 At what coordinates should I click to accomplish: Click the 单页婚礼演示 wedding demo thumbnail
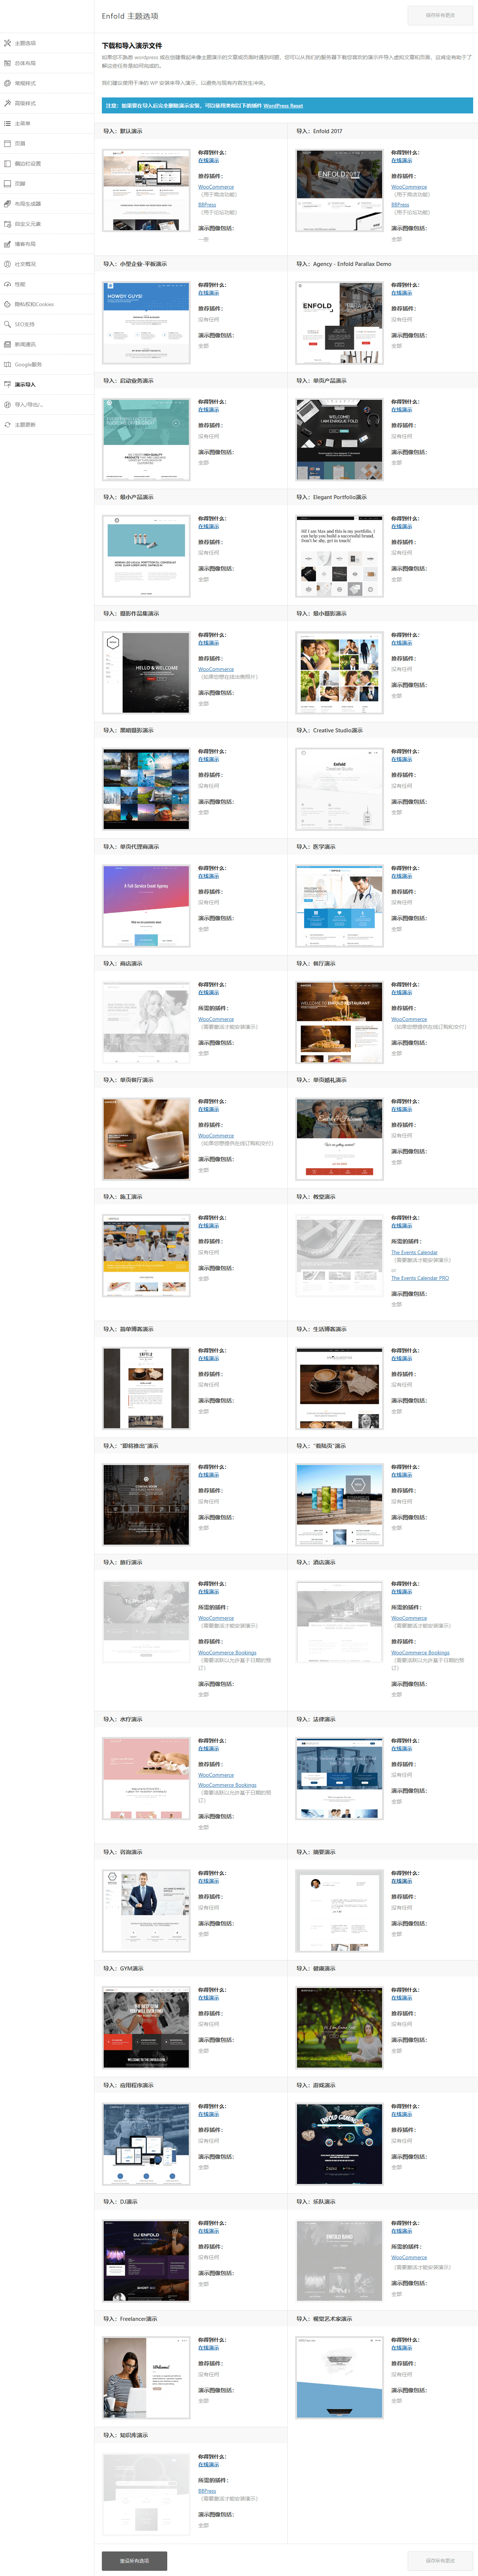click(339, 1138)
